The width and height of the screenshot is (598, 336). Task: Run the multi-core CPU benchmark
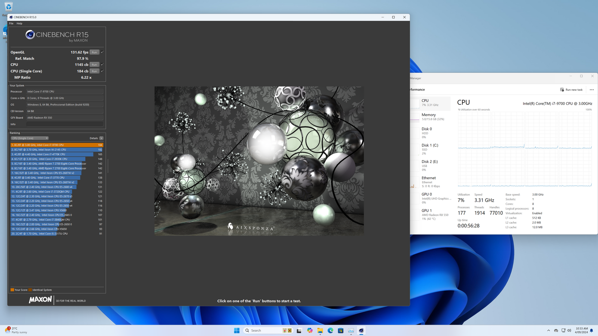click(x=95, y=65)
